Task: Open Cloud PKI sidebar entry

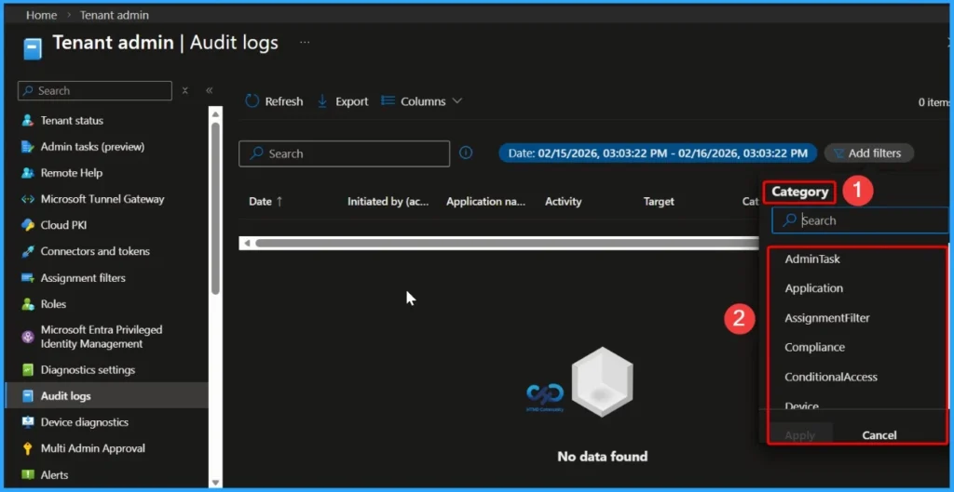Action: pyautogui.click(x=63, y=225)
